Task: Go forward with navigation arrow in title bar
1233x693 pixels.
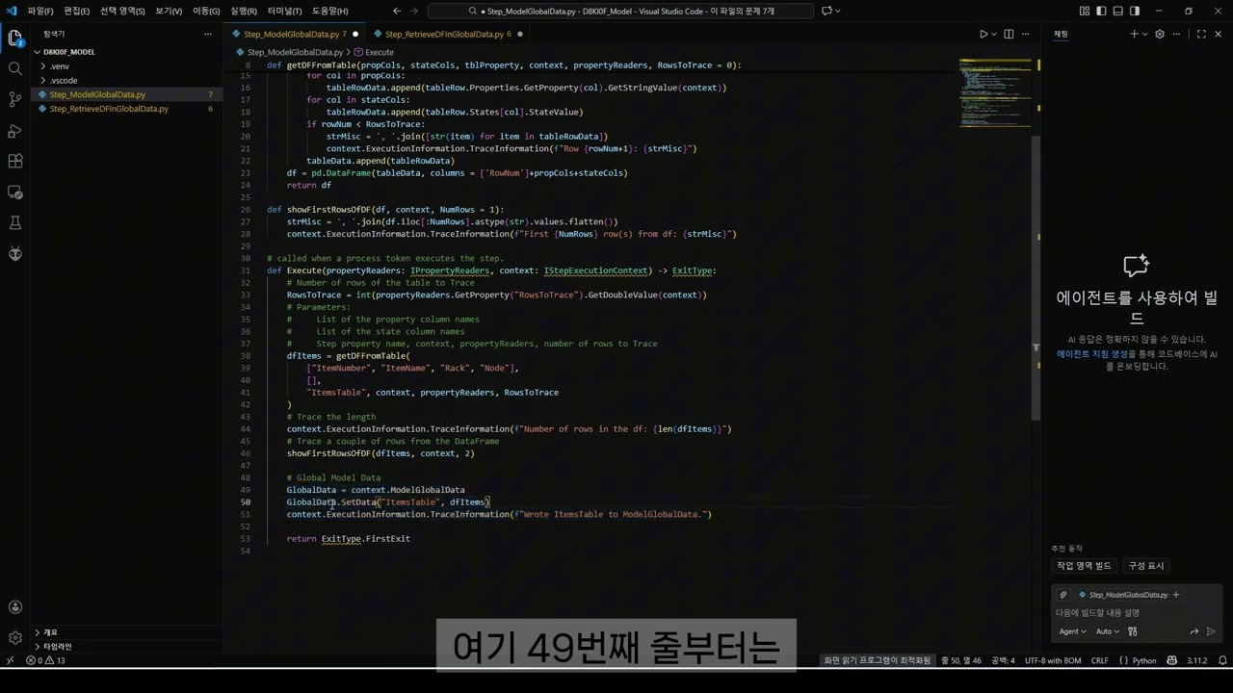Action: point(417,11)
